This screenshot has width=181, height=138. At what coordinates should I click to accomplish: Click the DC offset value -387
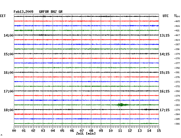click(x=177, y=44)
